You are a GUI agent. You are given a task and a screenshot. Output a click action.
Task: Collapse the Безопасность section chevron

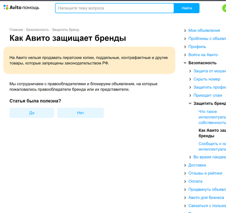click(185, 63)
